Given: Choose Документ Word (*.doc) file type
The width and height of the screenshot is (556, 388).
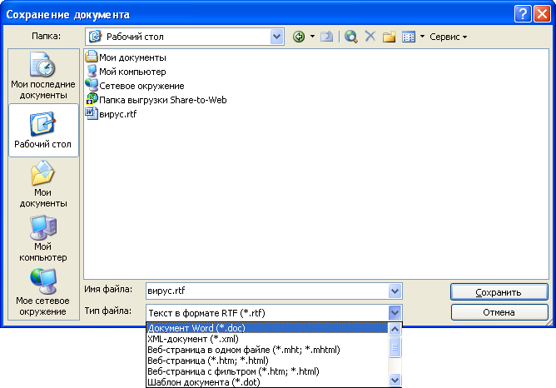Looking at the screenshot, I should [267, 328].
